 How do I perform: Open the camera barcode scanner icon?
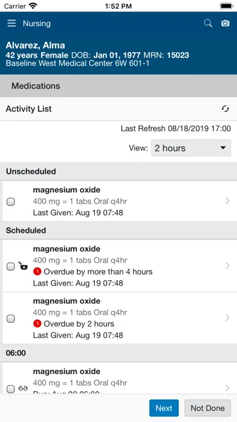pyautogui.click(x=225, y=24)
